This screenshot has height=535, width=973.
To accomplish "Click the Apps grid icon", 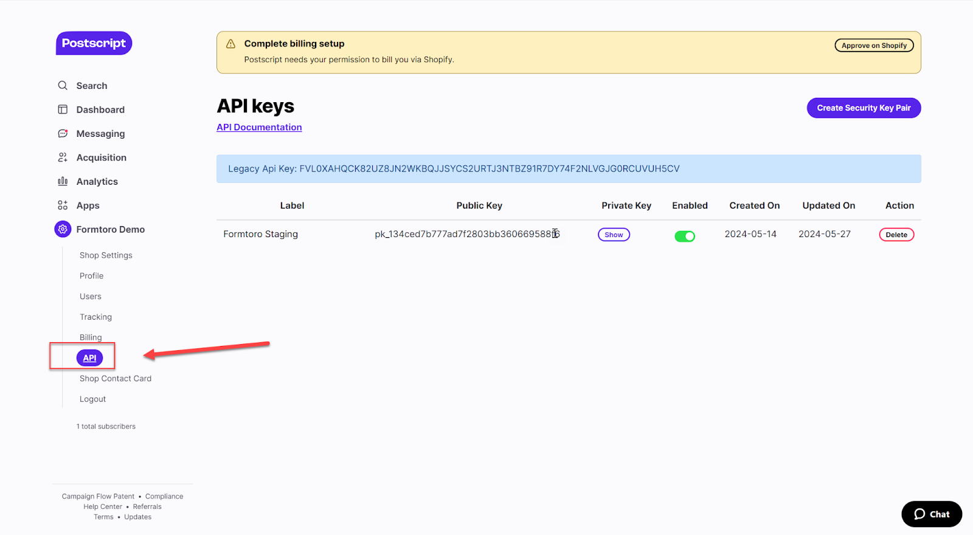I will (x=63, y=205).
